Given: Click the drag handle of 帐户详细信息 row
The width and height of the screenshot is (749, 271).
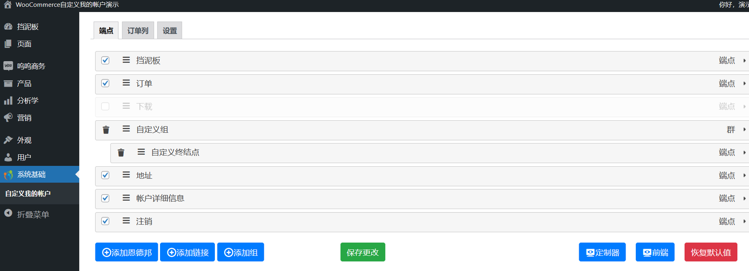Looking at the screenshot, I should click(x=126, y=198).
